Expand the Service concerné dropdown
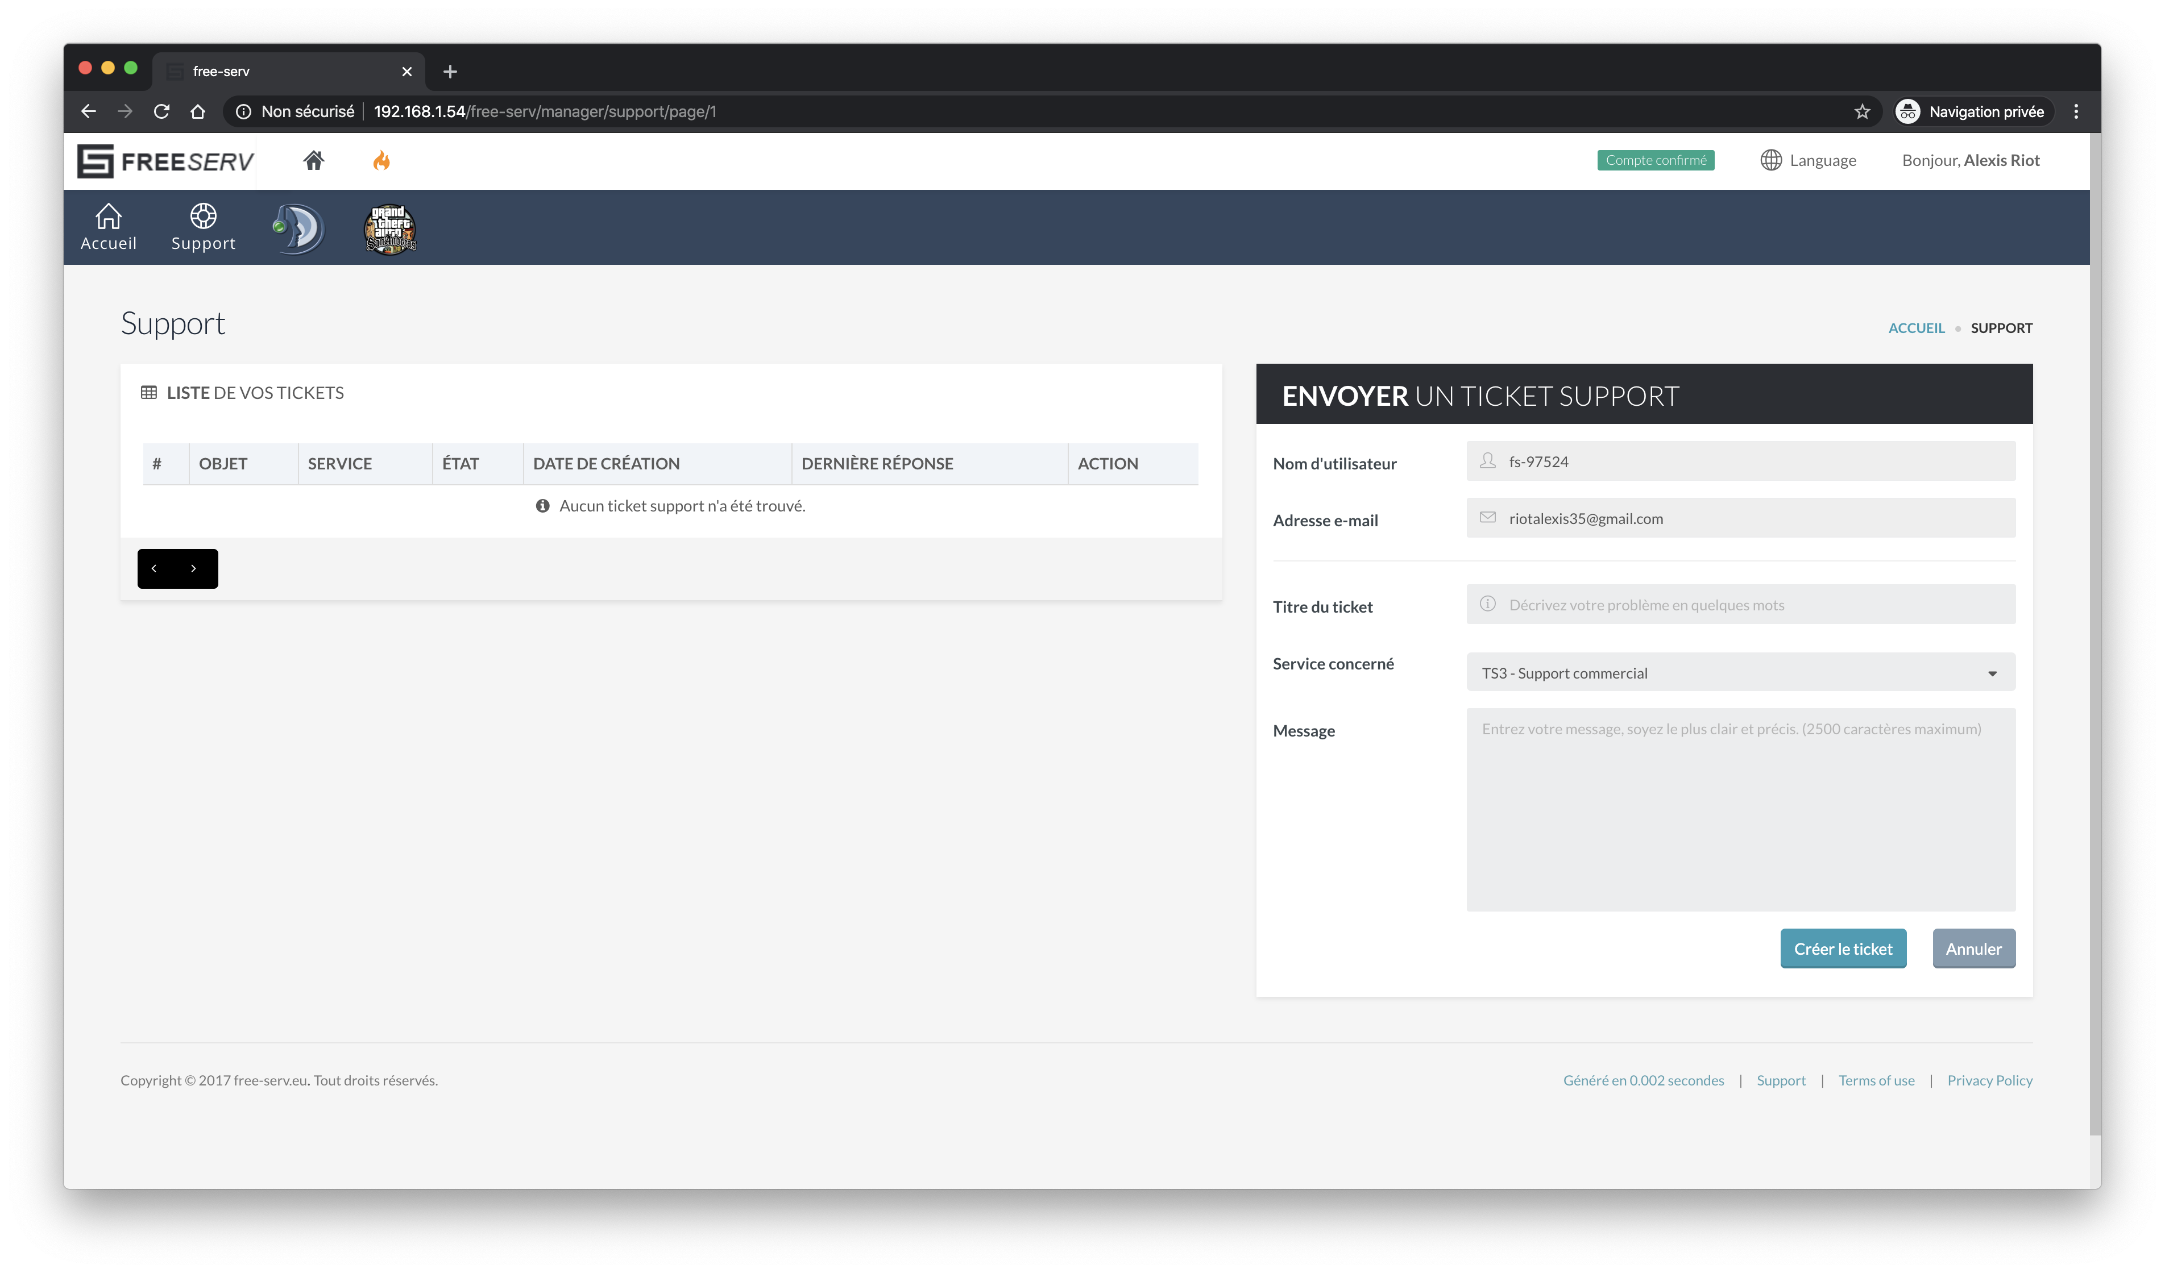The width and height of the screenshot is (2165, 1273). point(1740,672)
